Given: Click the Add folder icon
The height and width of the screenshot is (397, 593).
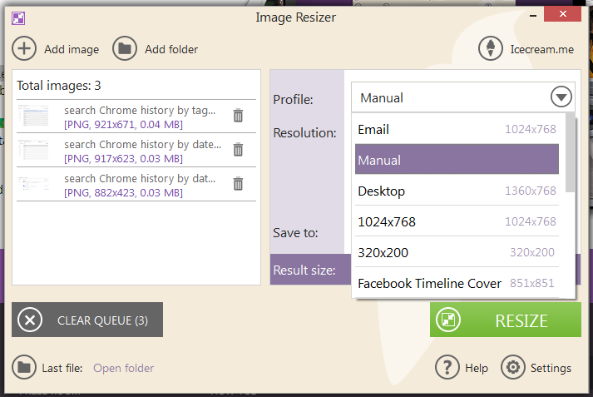Looking at the screenshot, I should coord(125,49).
